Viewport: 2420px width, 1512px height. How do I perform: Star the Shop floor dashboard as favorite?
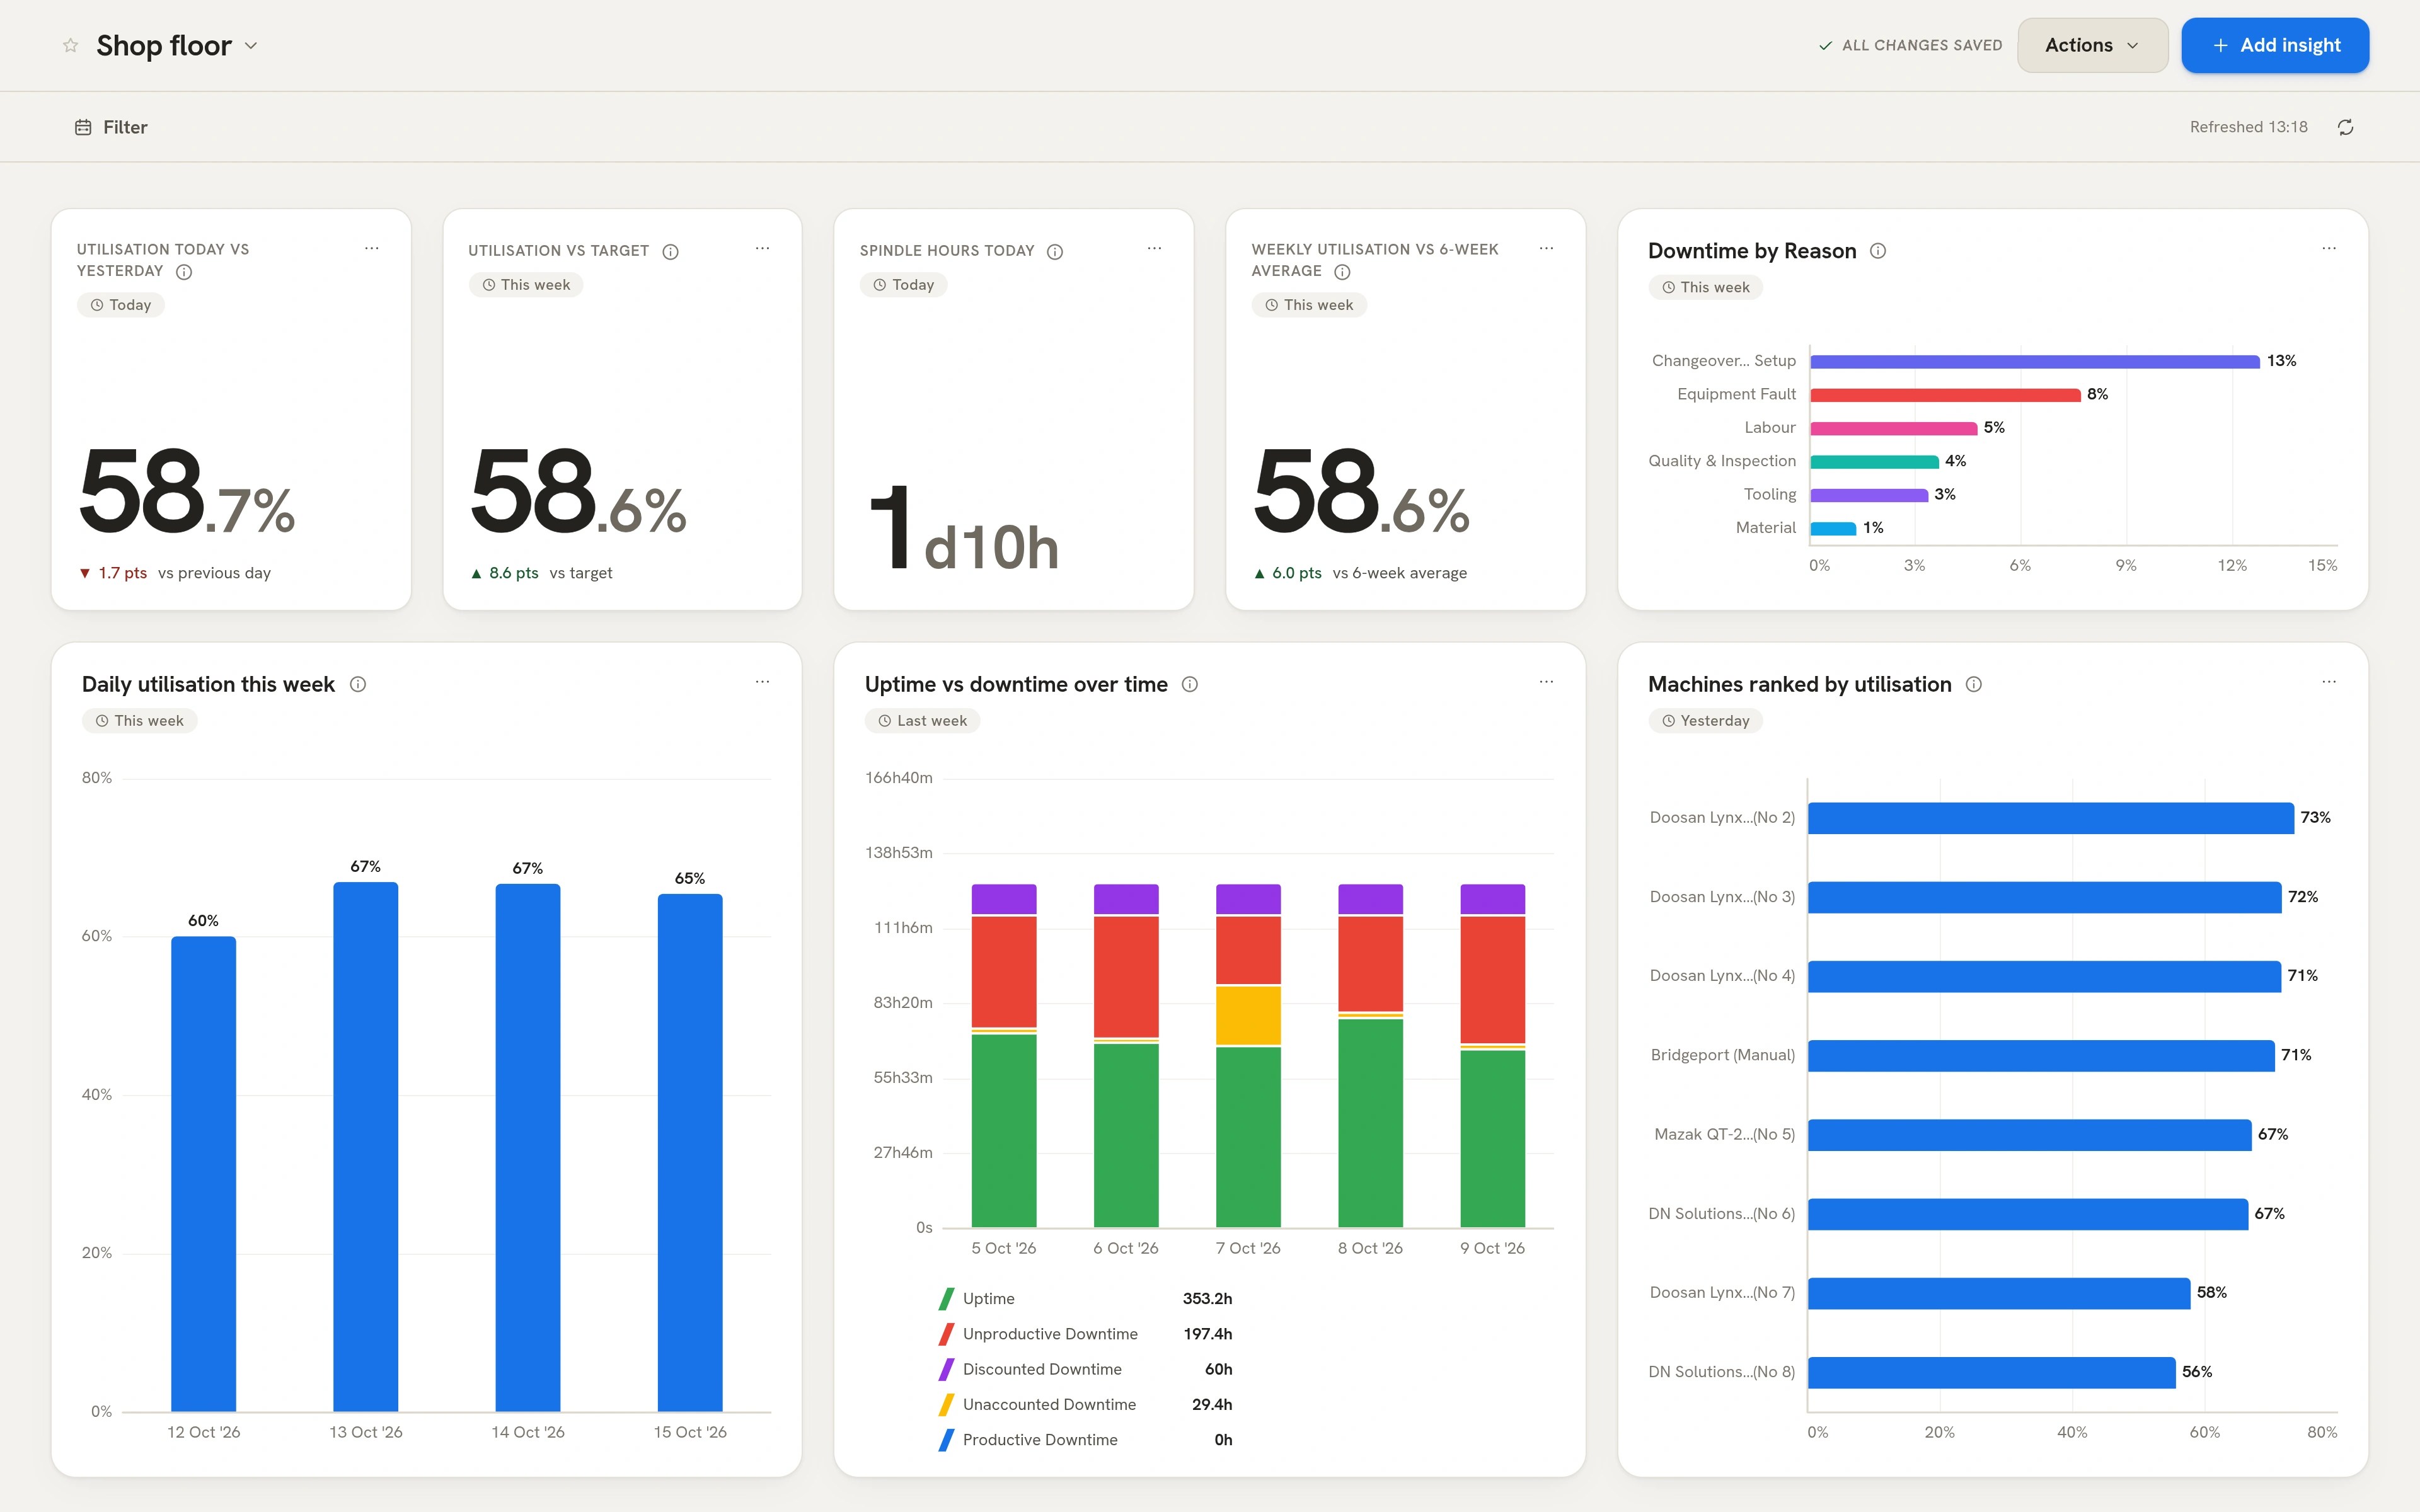[70, 45]
